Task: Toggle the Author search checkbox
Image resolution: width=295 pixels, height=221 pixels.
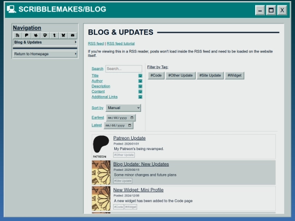Action: pos(140,81)
